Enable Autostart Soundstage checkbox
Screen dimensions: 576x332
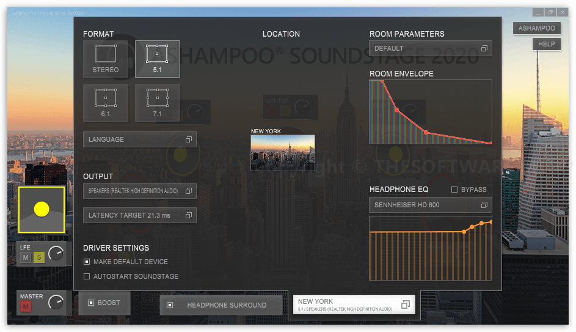point(87,276)
